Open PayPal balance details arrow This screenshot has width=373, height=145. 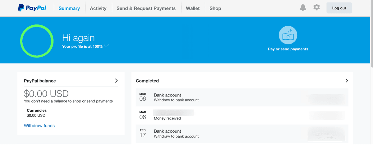pos(116,80)
